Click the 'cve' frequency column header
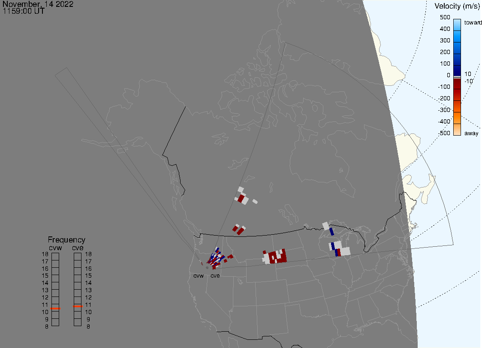This screenshot has height=348, width=482. click(78, 248)
